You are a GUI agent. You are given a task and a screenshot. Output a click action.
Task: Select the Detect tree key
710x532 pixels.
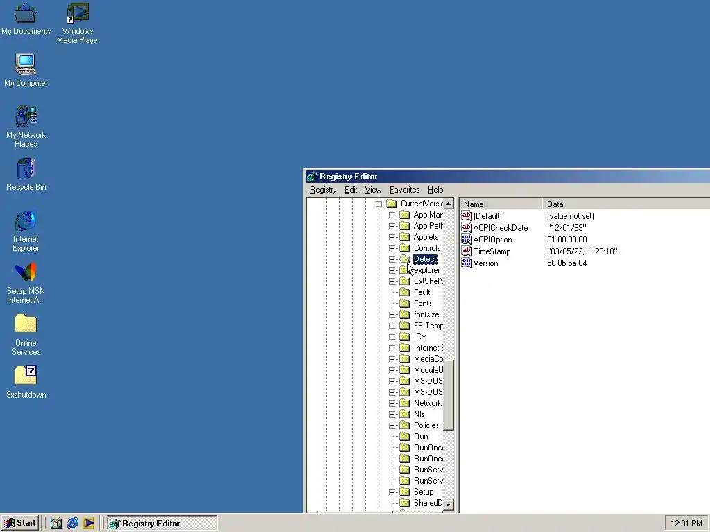tap(425, 259)
